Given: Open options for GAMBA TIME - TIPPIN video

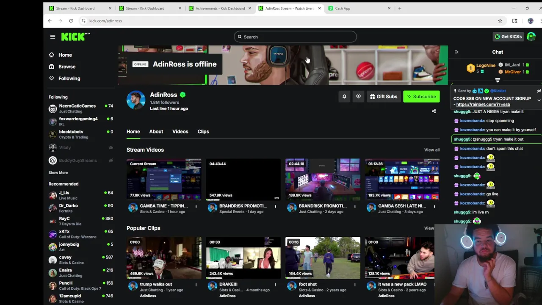Looking at the screenshot, I should pos(196,206).
